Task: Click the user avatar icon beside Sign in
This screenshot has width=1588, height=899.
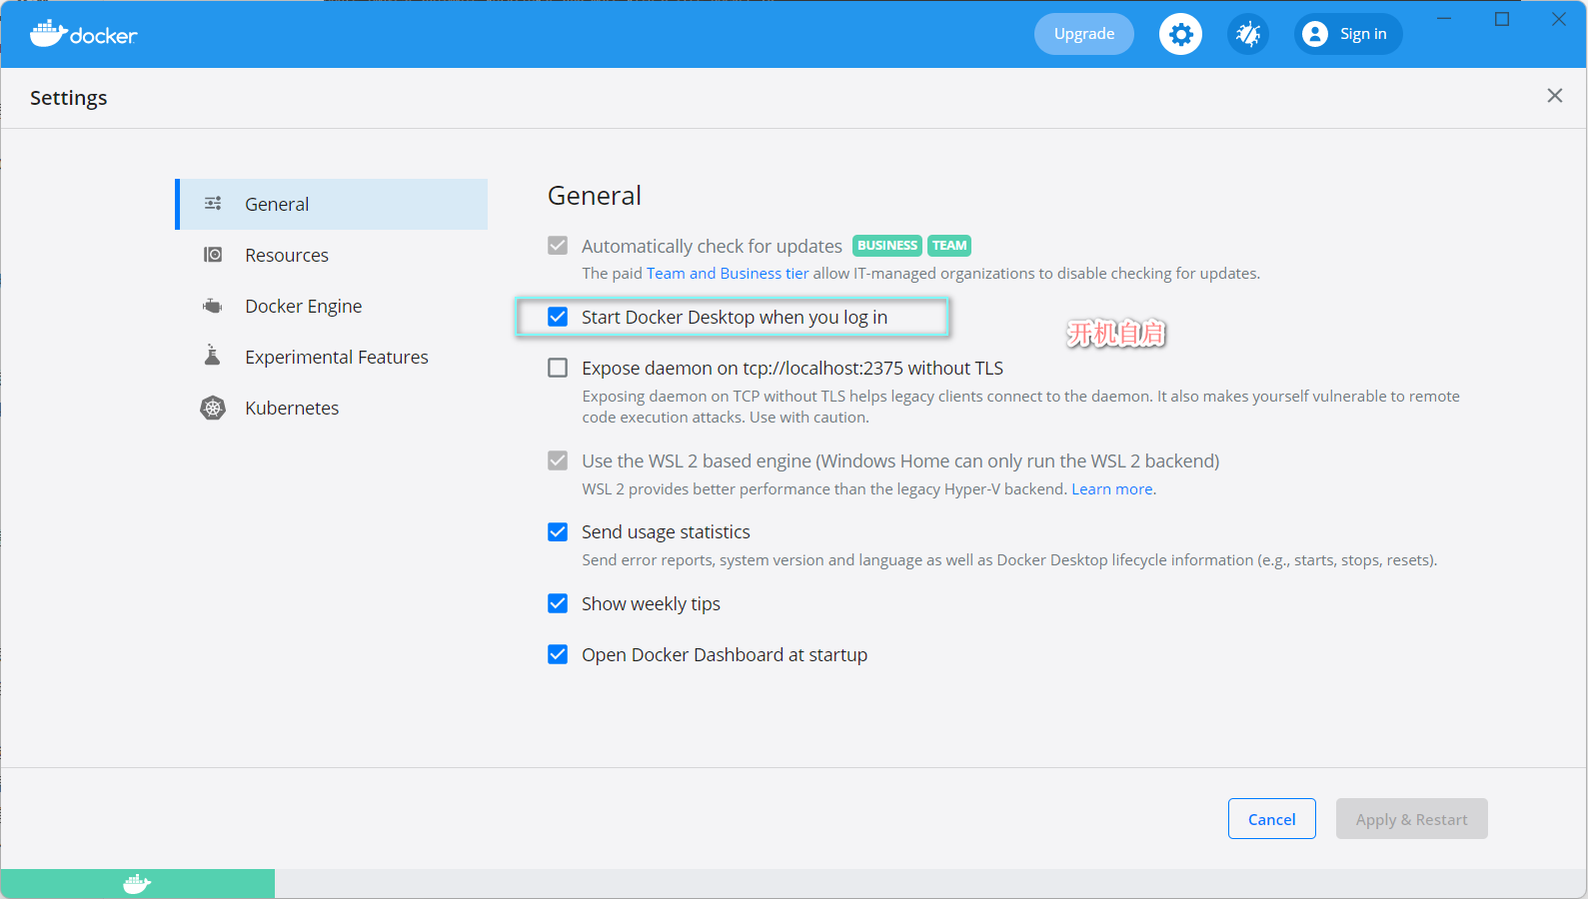Action: coord(1315,34)
